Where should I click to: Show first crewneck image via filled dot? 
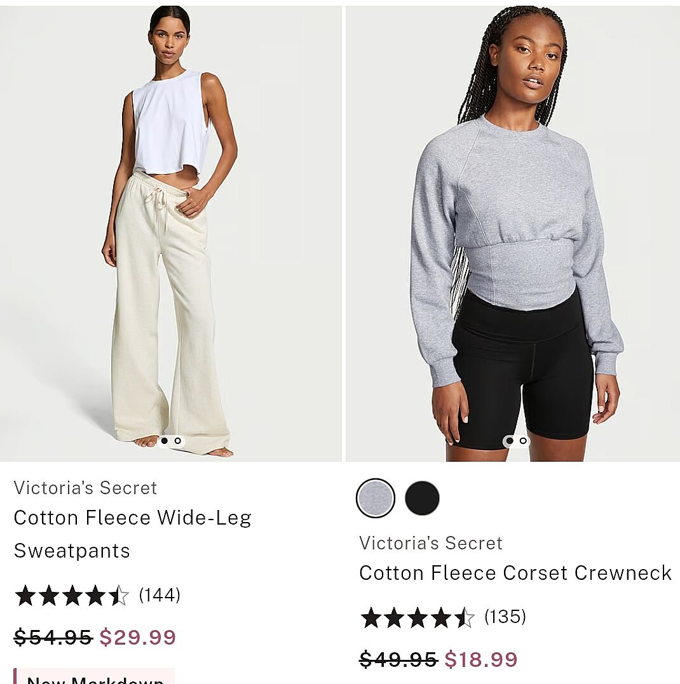[x=509, y=441]
